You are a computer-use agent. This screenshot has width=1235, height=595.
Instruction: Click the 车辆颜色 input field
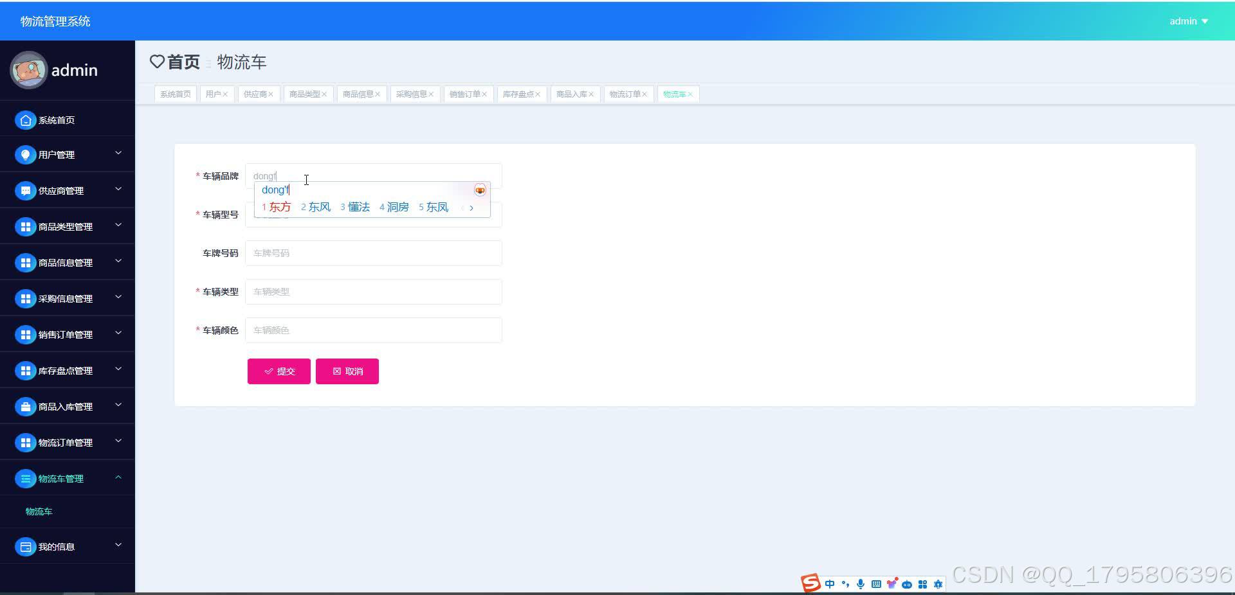point(373,330)
